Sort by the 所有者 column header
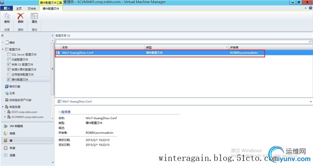313x166 pixels. pyautogui.click(x=271, y=47)
